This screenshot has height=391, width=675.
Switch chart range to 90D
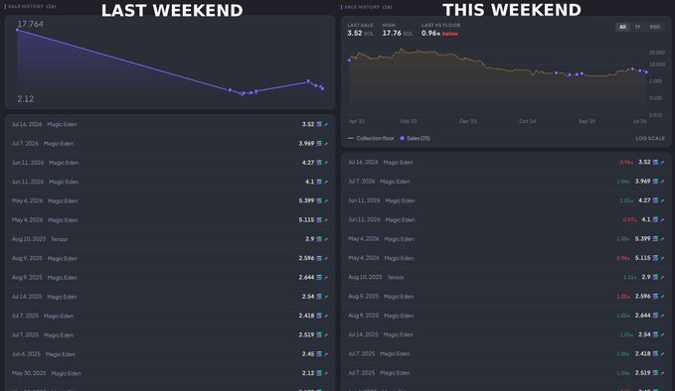[x=655, y=27]
